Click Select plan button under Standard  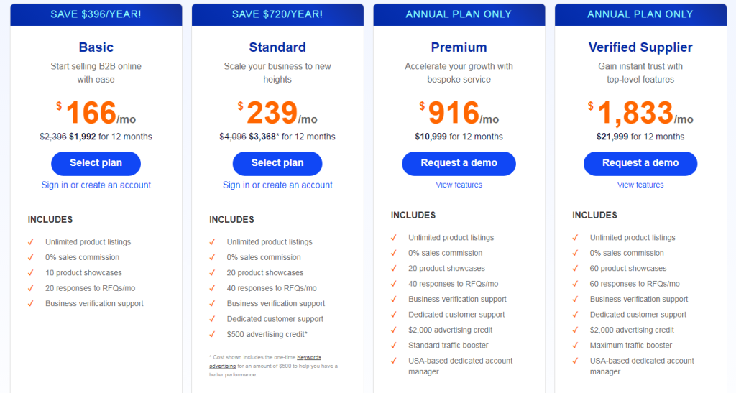coord(277,163)
